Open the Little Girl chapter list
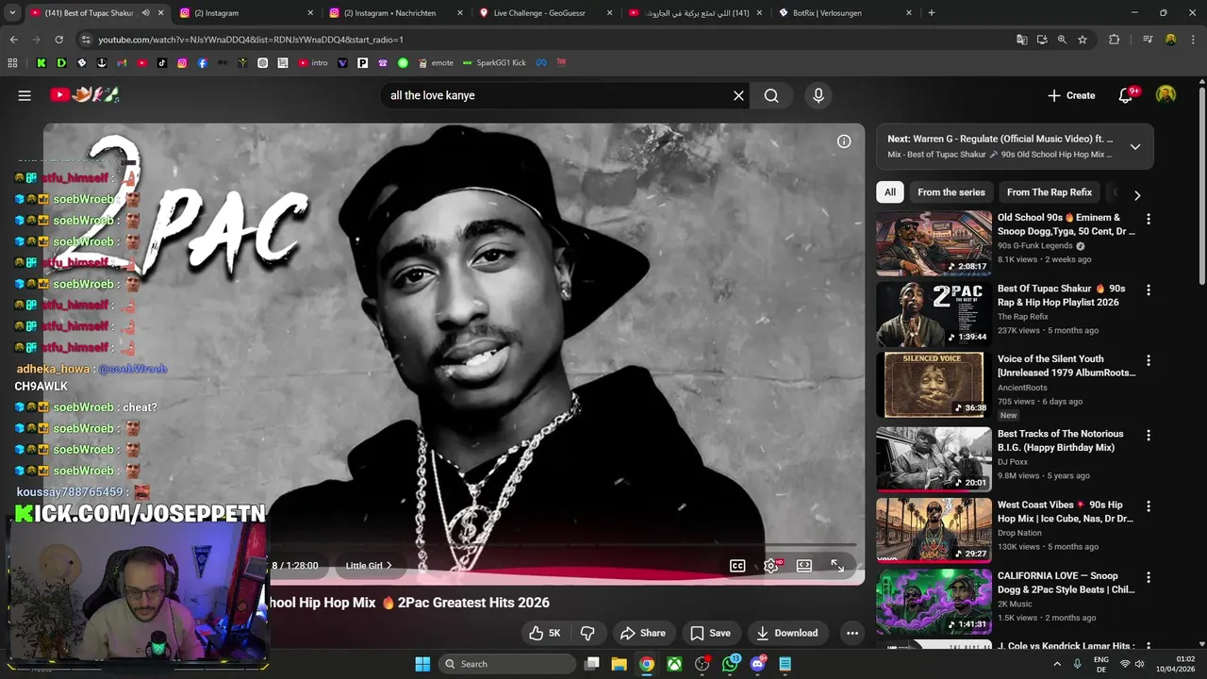 369,566
